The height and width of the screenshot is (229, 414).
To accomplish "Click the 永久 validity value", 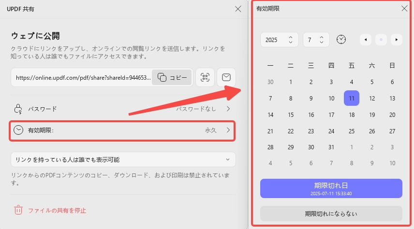I will tap(210, 130).
